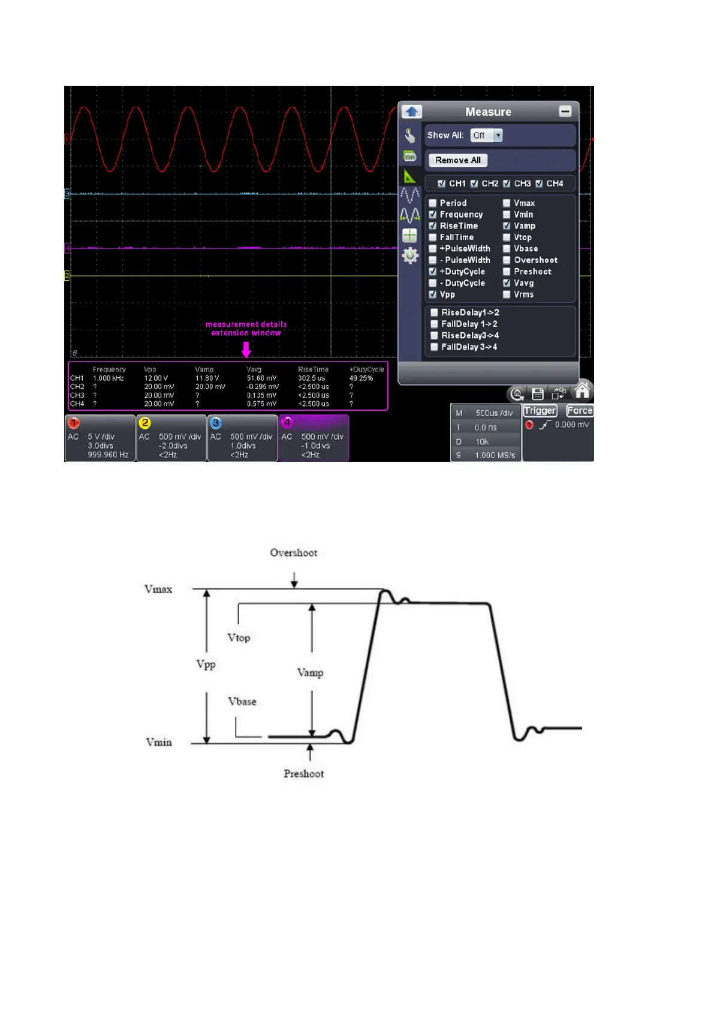Click the 500us /div timebase value
The height and width of the screenshot is (1010, 714).
pyautogui.click(x=495, y=413)
